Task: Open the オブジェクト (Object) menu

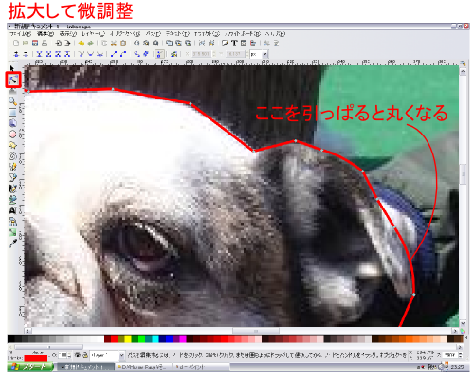Action: click(125, 33)
